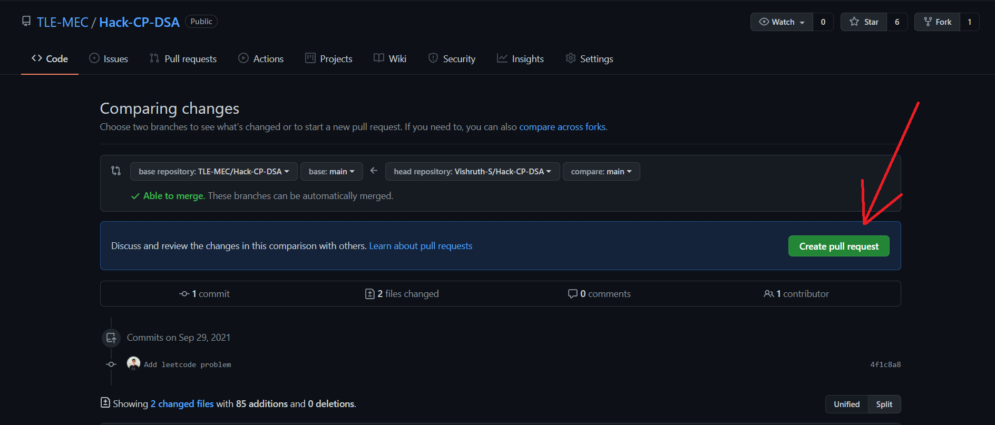
Task: Click the Create pull request button
Action: [839, 246]
